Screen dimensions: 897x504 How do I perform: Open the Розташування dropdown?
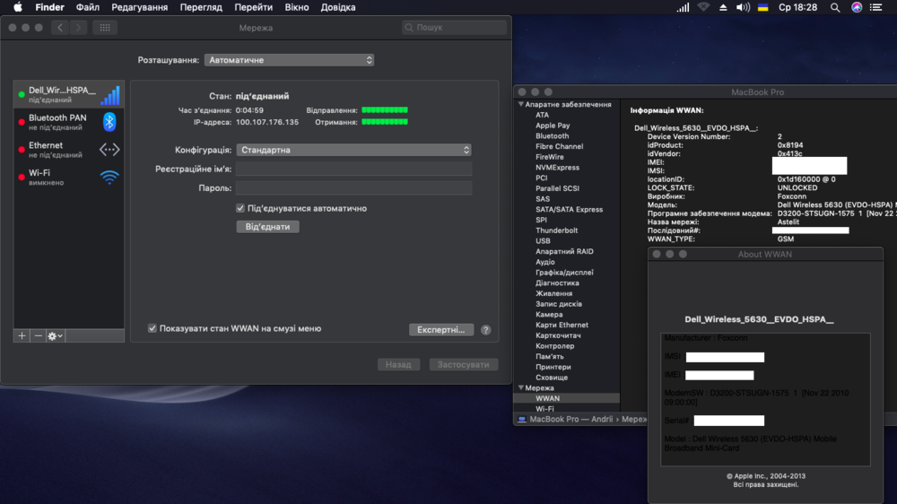pyautogui.click(x=289, y=60)
